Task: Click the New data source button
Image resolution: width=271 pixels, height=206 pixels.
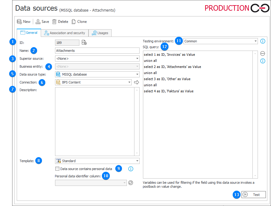Action: (x=24, y=22)
